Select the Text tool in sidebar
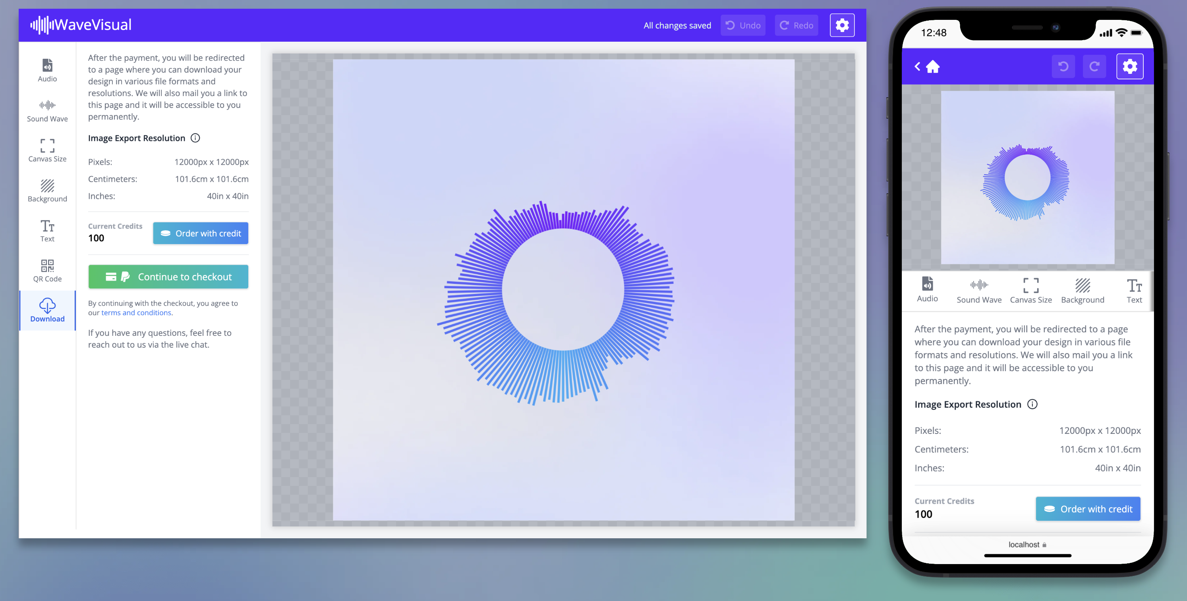The height and width of the screenshot is (601, 1187). coord(47,231)
